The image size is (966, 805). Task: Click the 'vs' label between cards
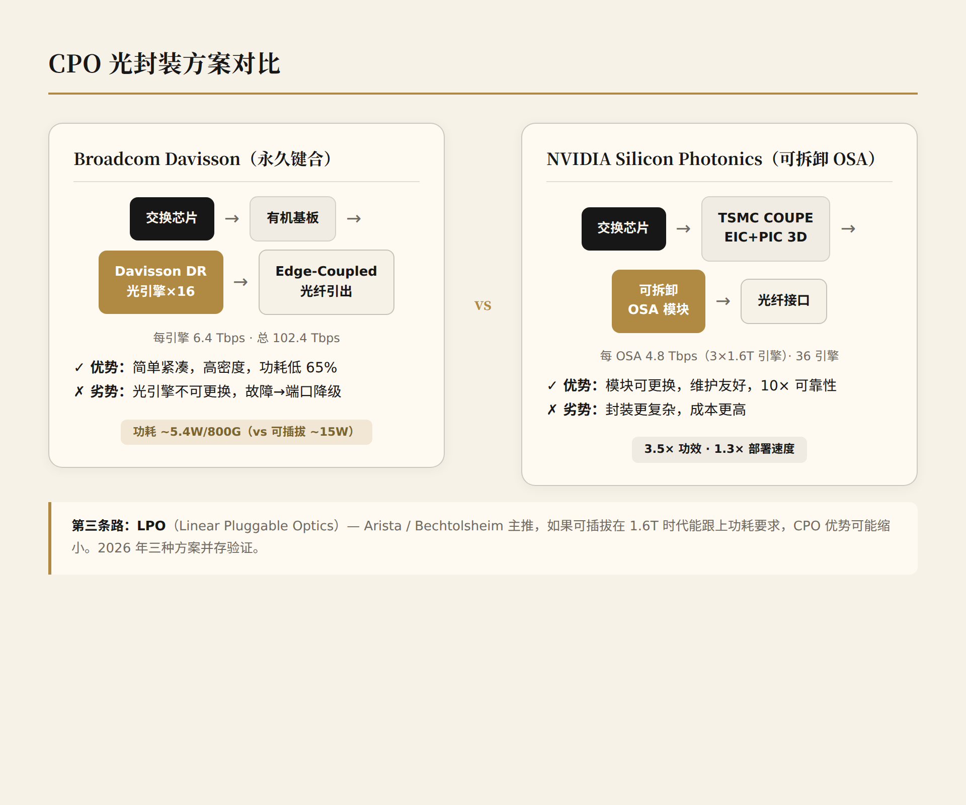click(x=483, y=305)
